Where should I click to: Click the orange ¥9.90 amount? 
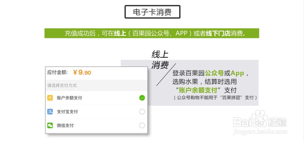tap(82, 72)
